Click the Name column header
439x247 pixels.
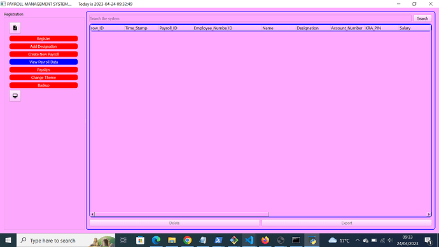[x=279, y=28]
